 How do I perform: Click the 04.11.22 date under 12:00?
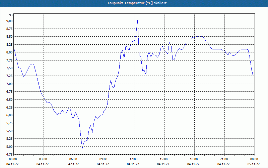(x=133, y=164)
